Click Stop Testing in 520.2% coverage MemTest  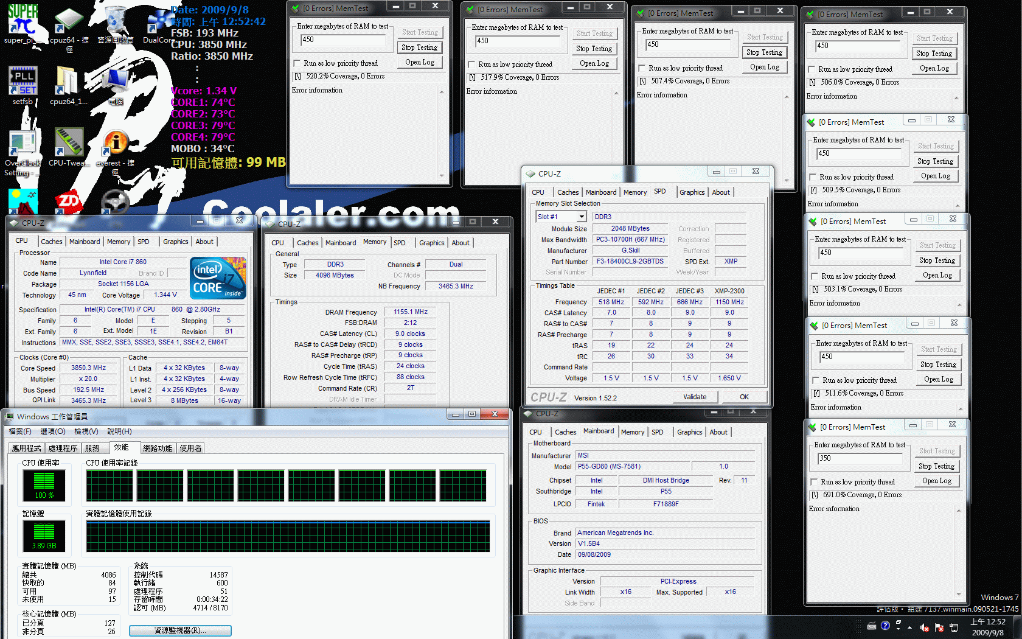(x=420, y=47)
